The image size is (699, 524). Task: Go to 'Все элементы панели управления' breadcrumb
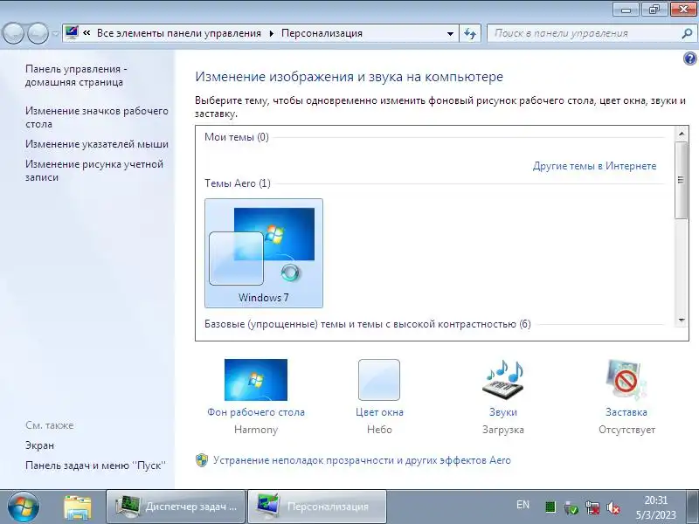179,33
